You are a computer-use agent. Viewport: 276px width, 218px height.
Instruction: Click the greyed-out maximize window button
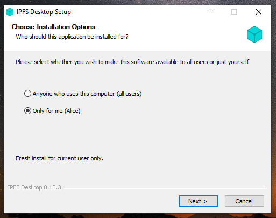tap(234, 12)
